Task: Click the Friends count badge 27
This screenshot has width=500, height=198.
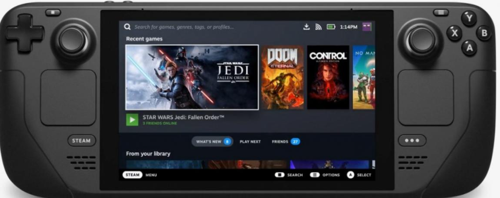Action: pyautogui.click(x=295, y=141)
